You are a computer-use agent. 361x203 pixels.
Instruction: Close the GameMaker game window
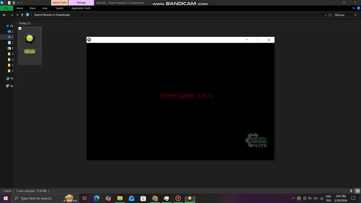click(269, 40)
